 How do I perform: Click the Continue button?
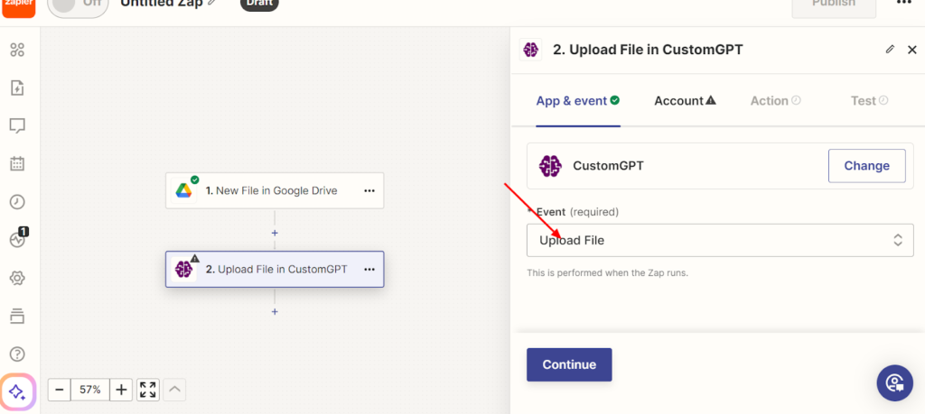pos(569,364)
